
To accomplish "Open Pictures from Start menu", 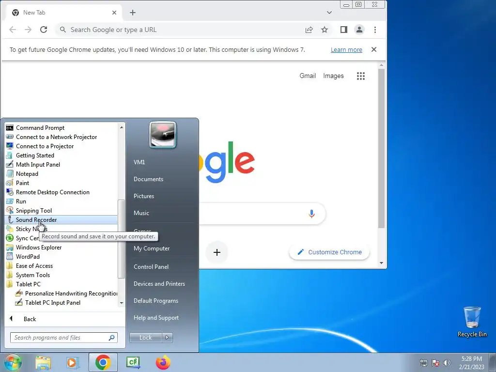I will [x=144, y=196].
